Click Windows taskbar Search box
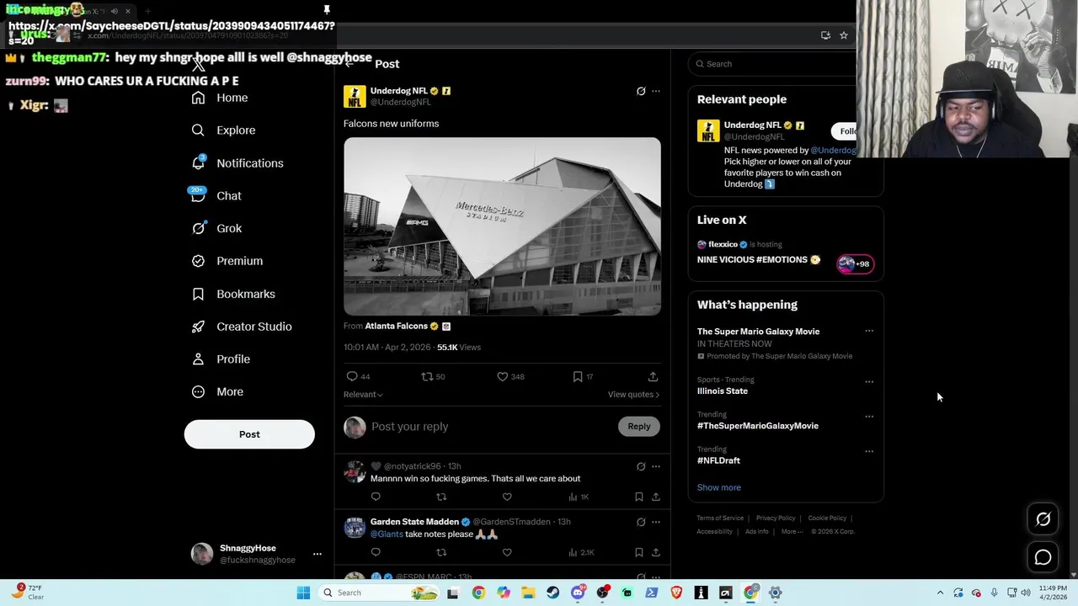This screenshot has width=1078, height=606. [379, 593]
